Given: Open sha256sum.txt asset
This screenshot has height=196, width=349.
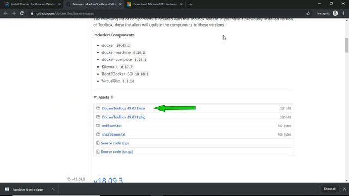Looking at the screenshot, I should [113, 134].
